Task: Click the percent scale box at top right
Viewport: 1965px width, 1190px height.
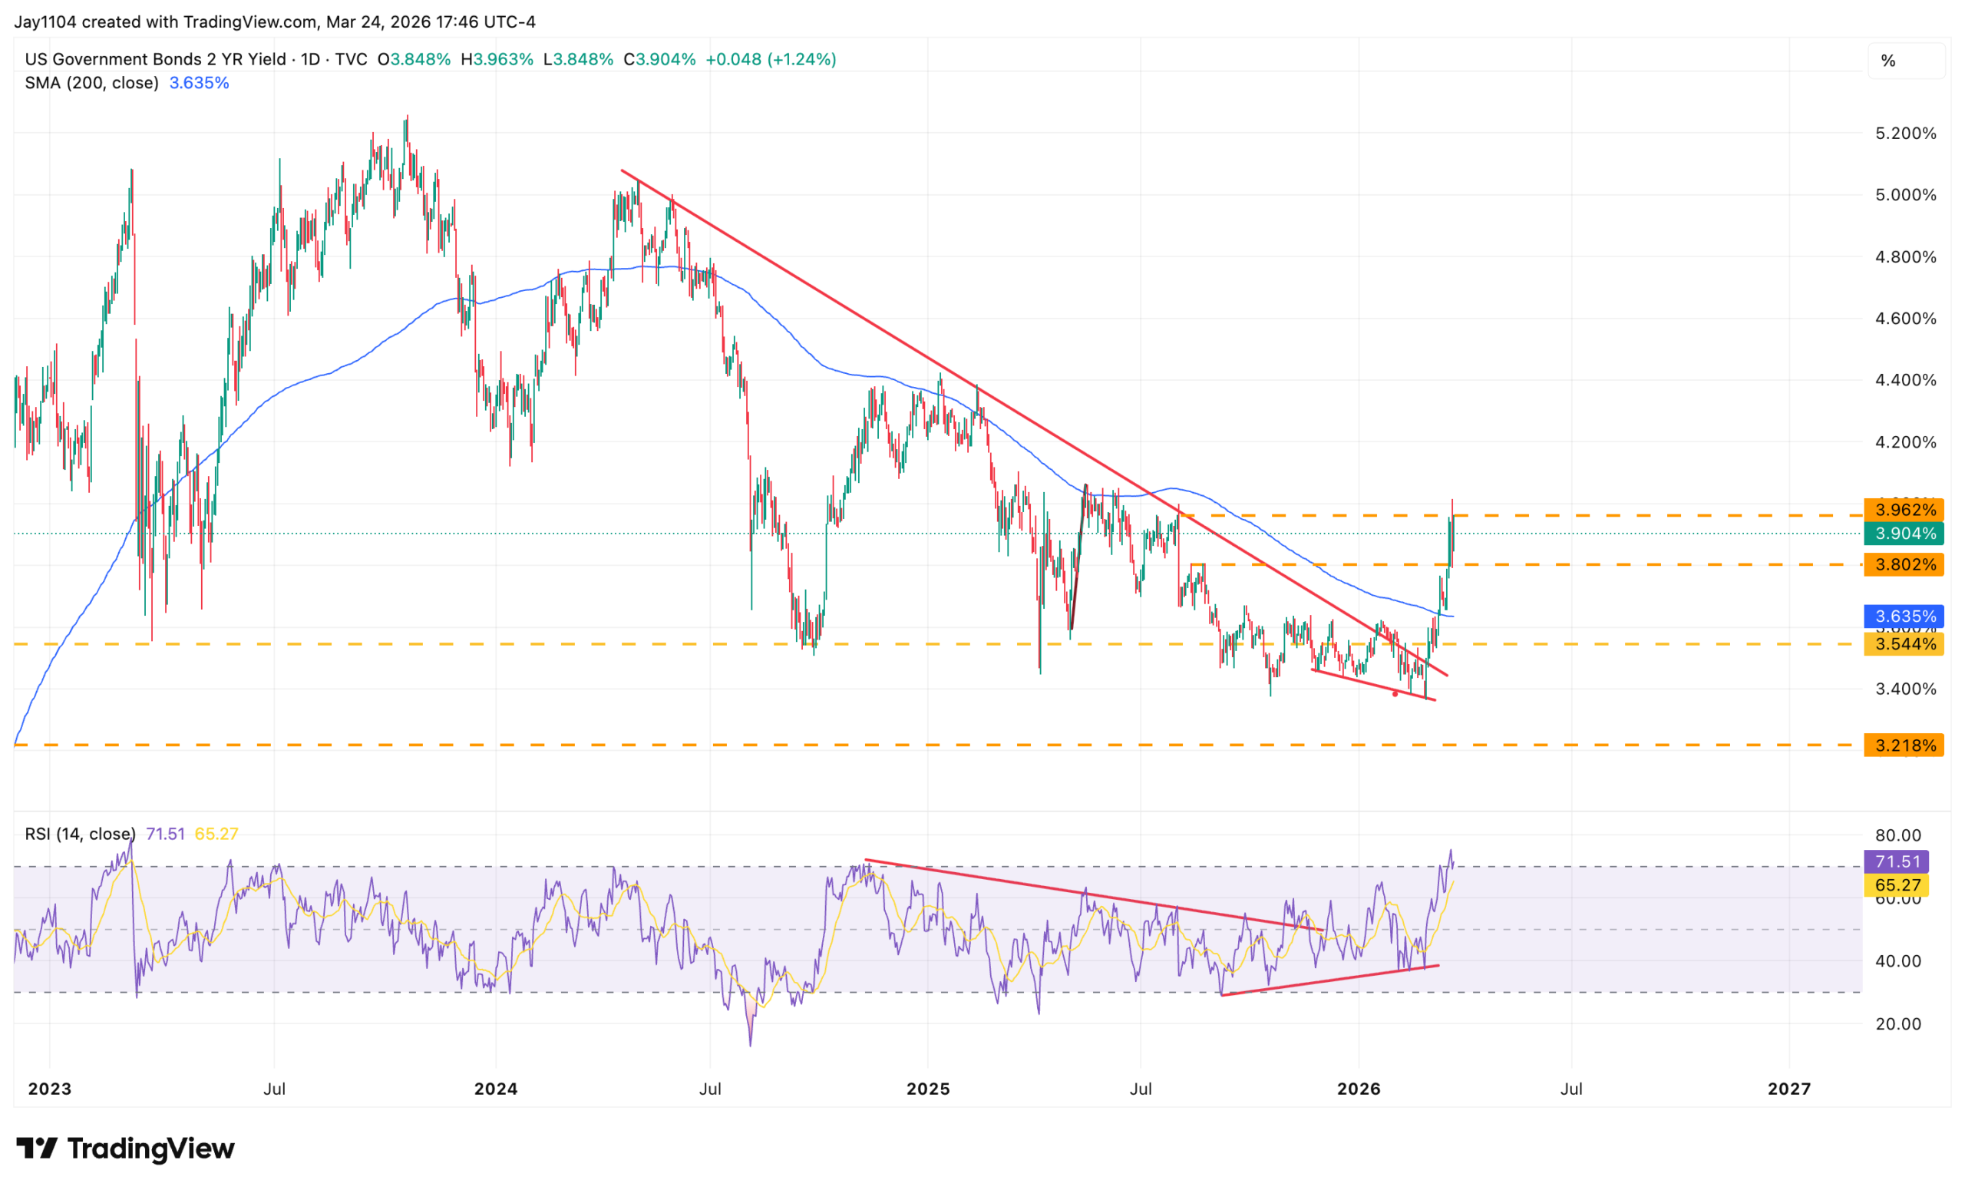Action: (1905, 61)
